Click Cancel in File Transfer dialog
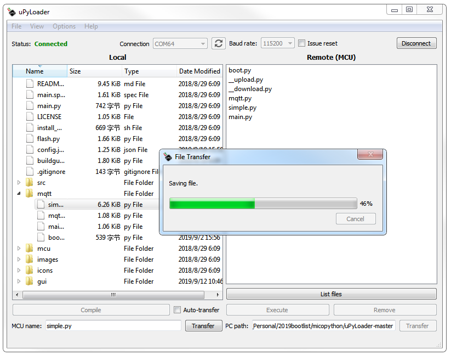The width and height of the screenshot is (451, 355). coord(356,219)
